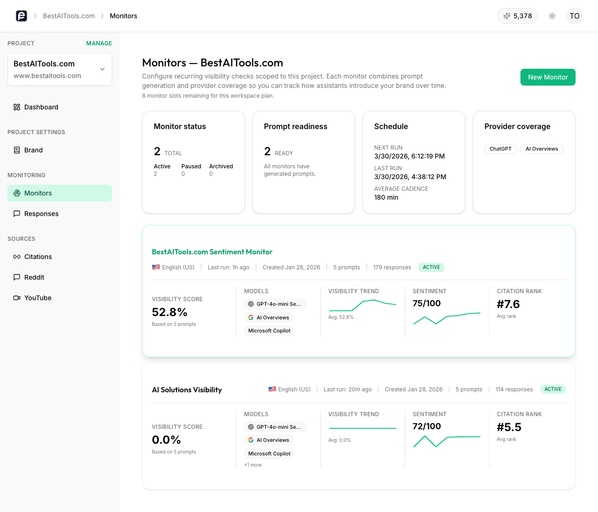Screen dimensions: 598x512
Task: Click Google icon in AI Solutions Visibility models
Action: coord(251,440)
